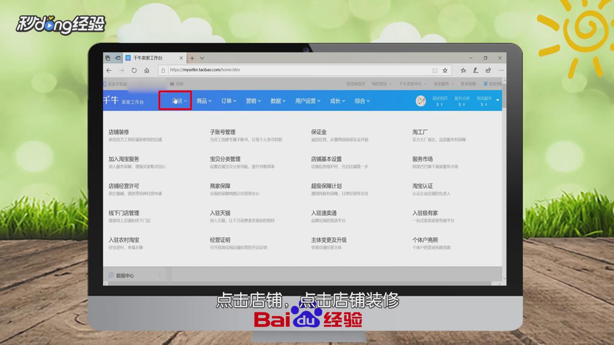This screenshot has width=614, height=345.
Task: Open 超级保障计划 menu entry
Action: pos(326,186)
